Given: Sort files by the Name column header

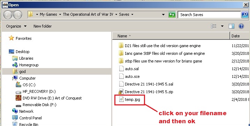Looking at the screenshot, I should [x=171, y=36].
